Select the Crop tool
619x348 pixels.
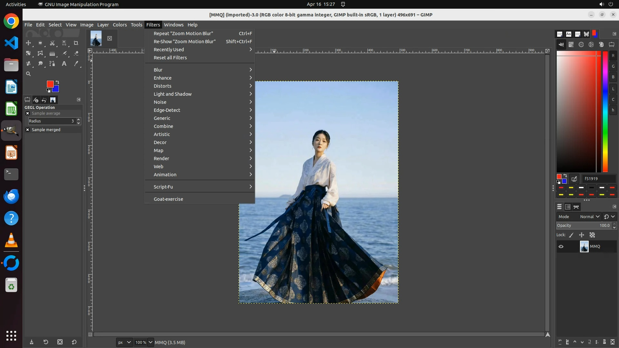coord(76,43)
